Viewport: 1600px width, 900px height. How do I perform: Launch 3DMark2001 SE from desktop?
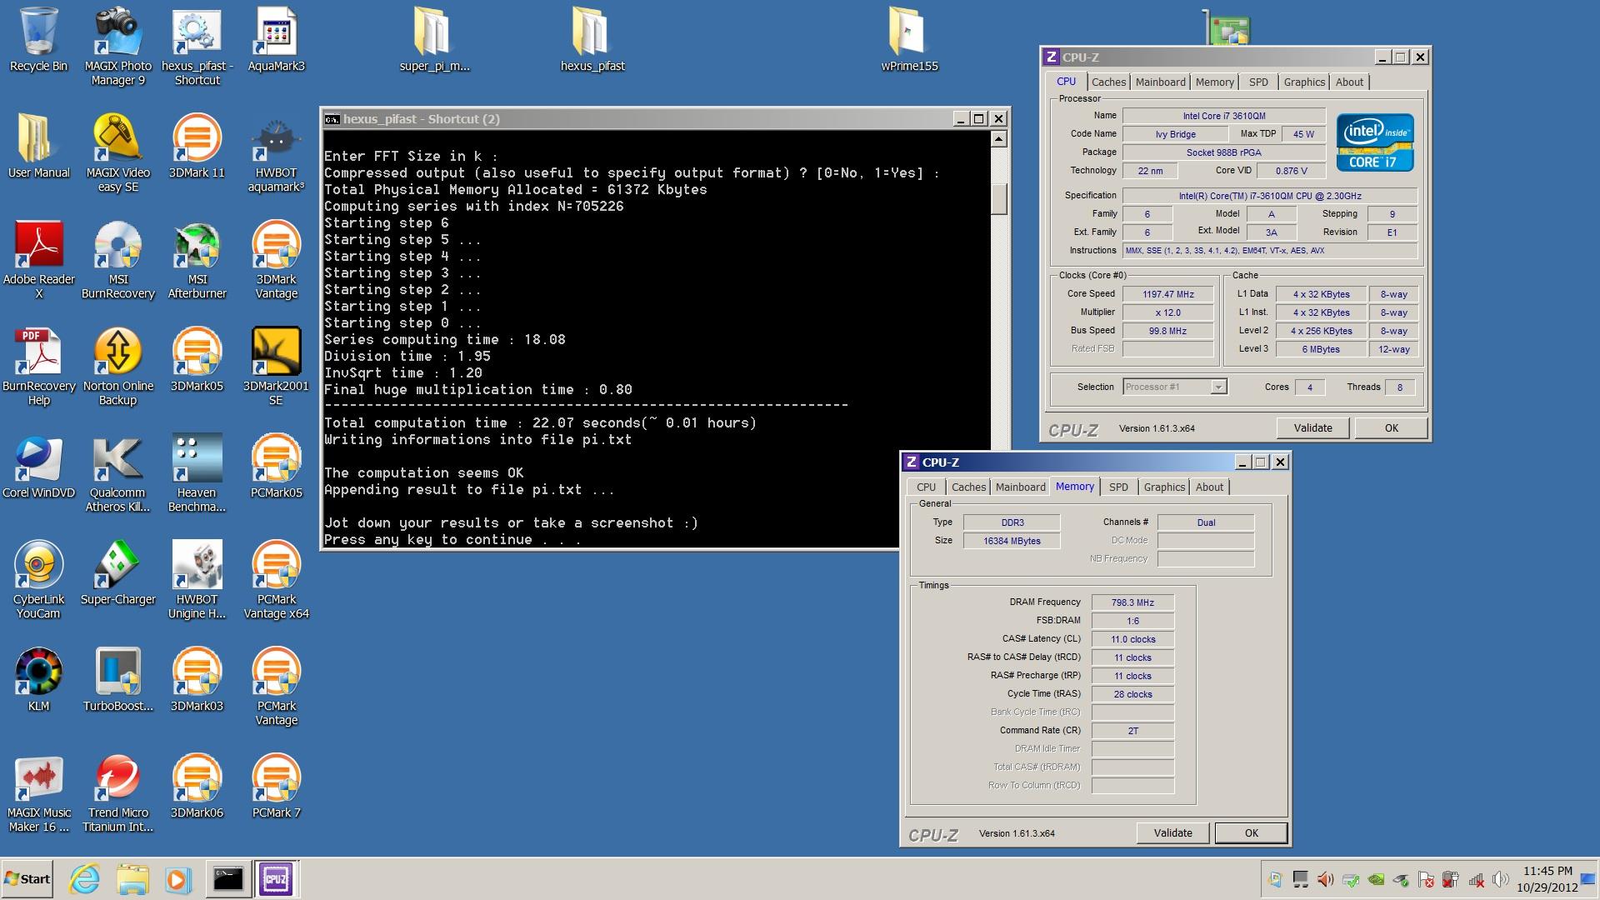(x=276, y=367)
